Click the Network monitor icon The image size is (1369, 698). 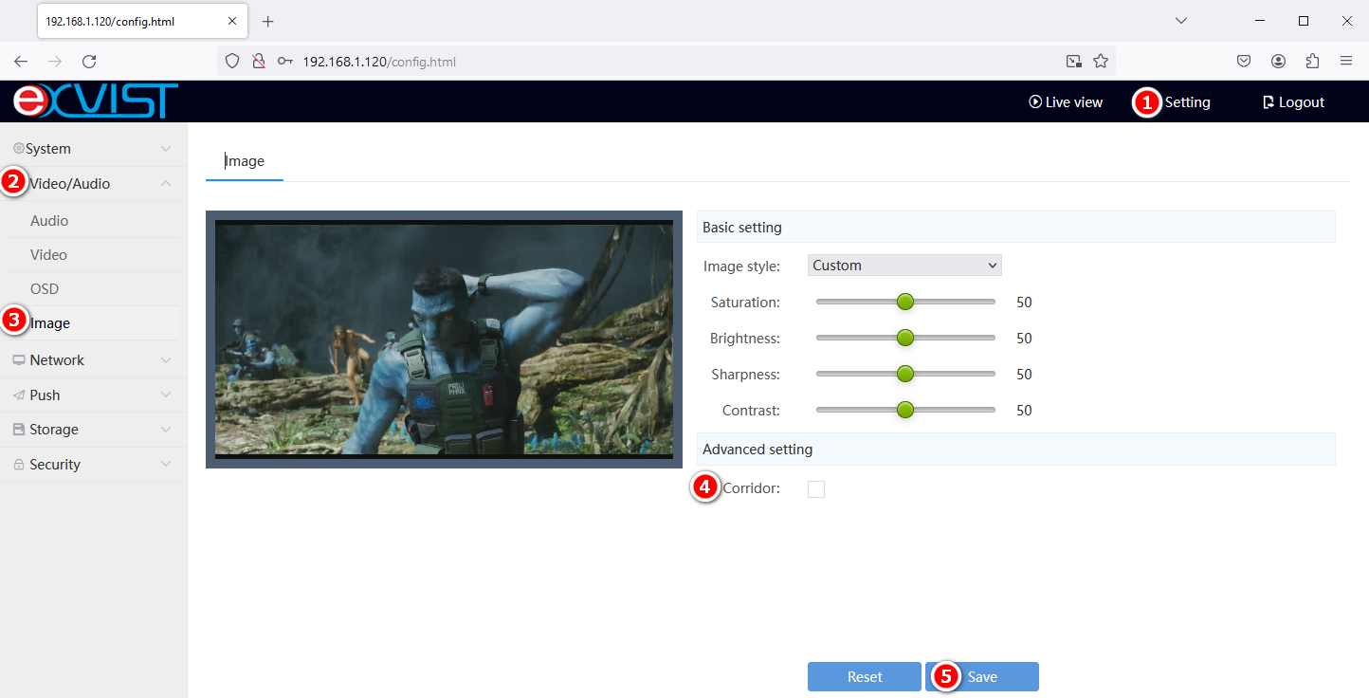coord(19,360)
